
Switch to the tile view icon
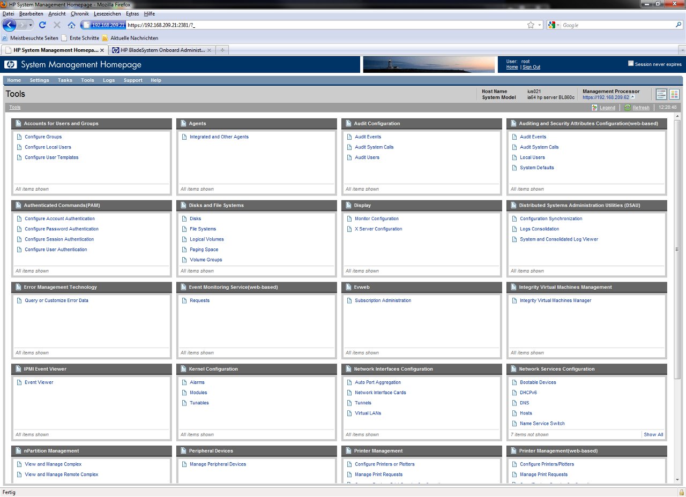coord(674,94)
